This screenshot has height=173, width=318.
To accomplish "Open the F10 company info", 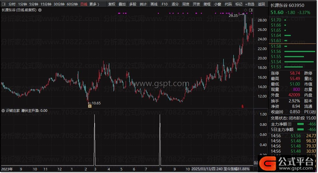I will 165,4.
